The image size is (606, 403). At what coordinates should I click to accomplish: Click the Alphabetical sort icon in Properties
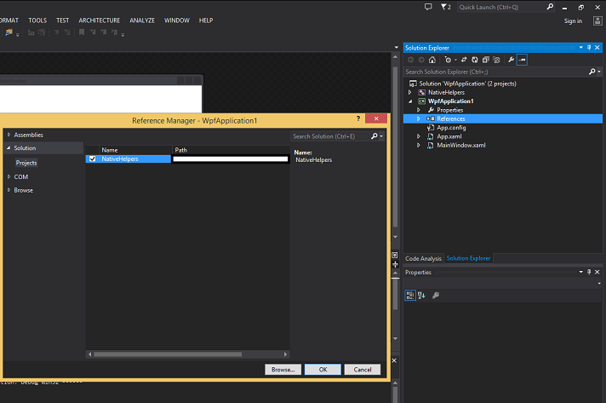pyautogui.click(x=421, y=295)
